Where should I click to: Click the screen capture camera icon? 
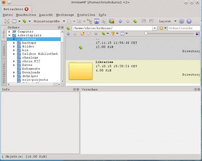97,21
